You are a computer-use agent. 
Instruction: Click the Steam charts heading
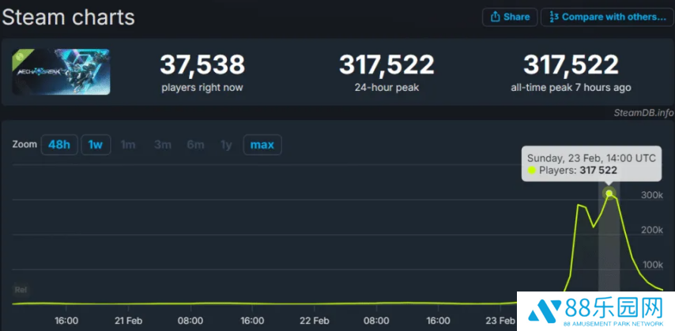click(69, 17)
